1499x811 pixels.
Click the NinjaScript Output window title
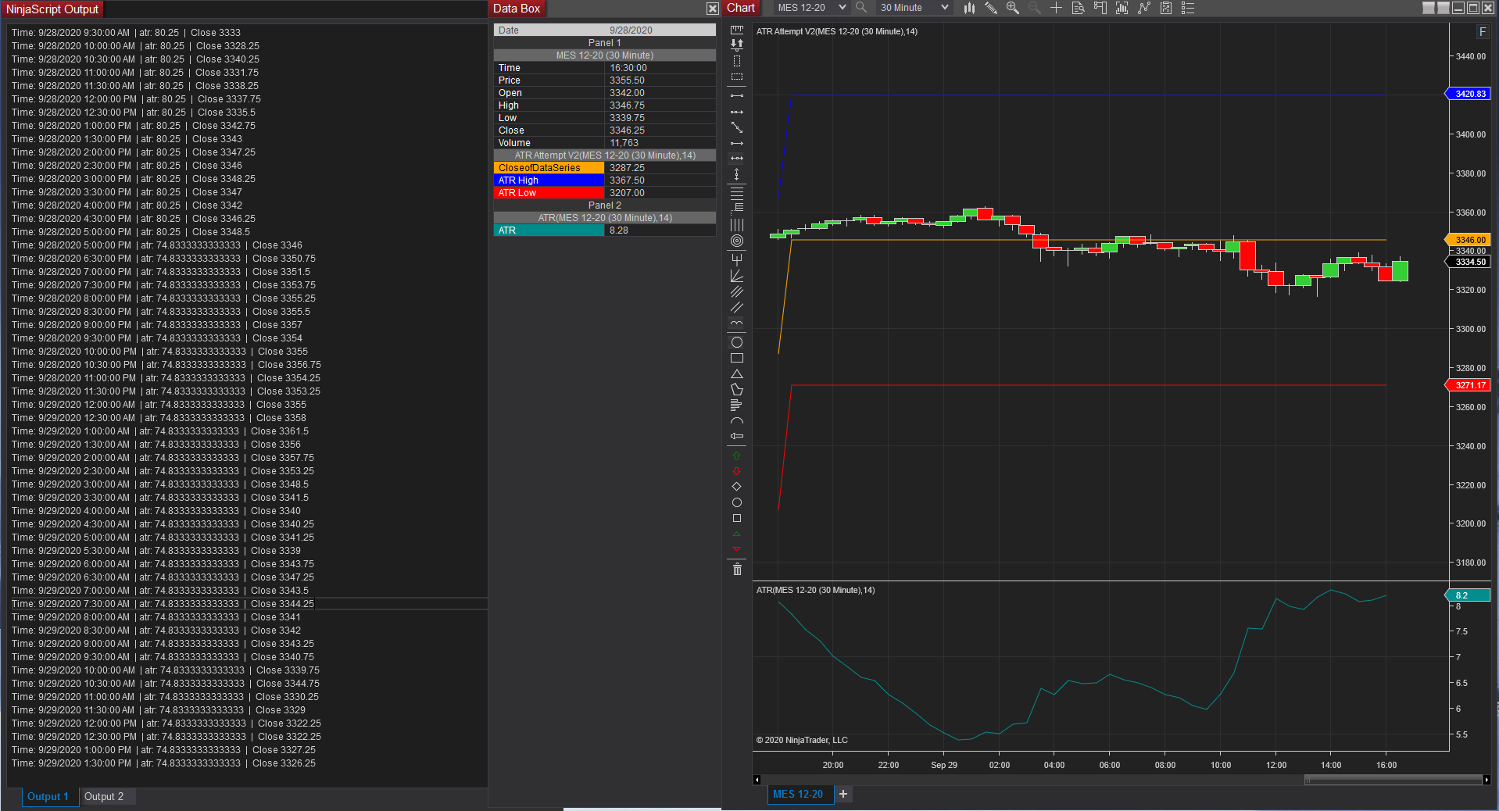pyautogui.click(x=52, y=9)
